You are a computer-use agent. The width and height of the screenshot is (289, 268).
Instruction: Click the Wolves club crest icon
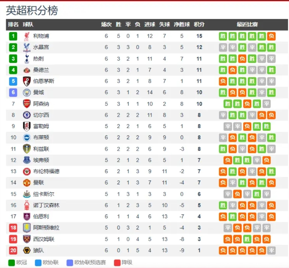pyautogui.click(x=27, y=250)
